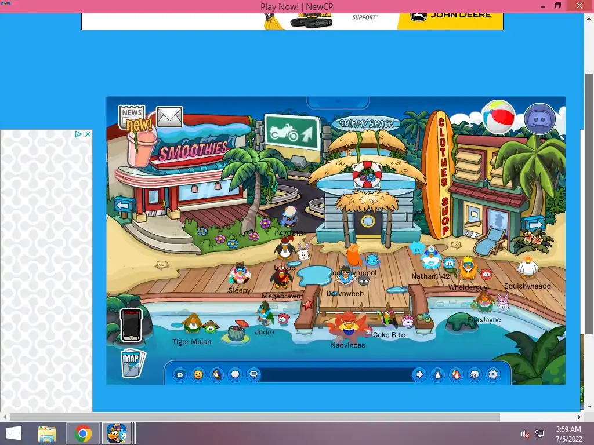Close the left side advertisement
This screenshot has height=445, width=594.
point(88,134)
